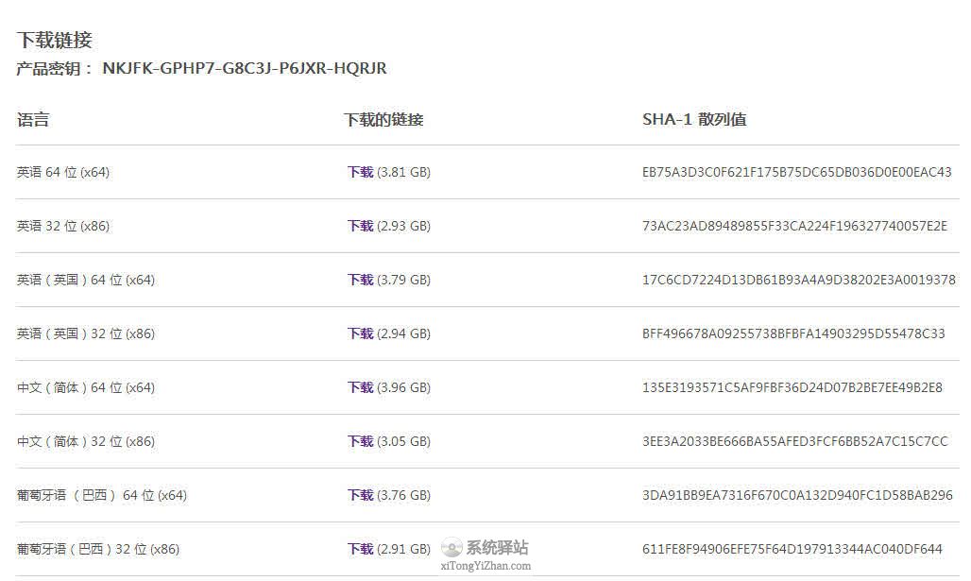Image resolution: width=971 pixels, height=581 pixels.
Task: Click SHA-1 hash starting with EB75A3D3
Action: [x=796, y=173]
